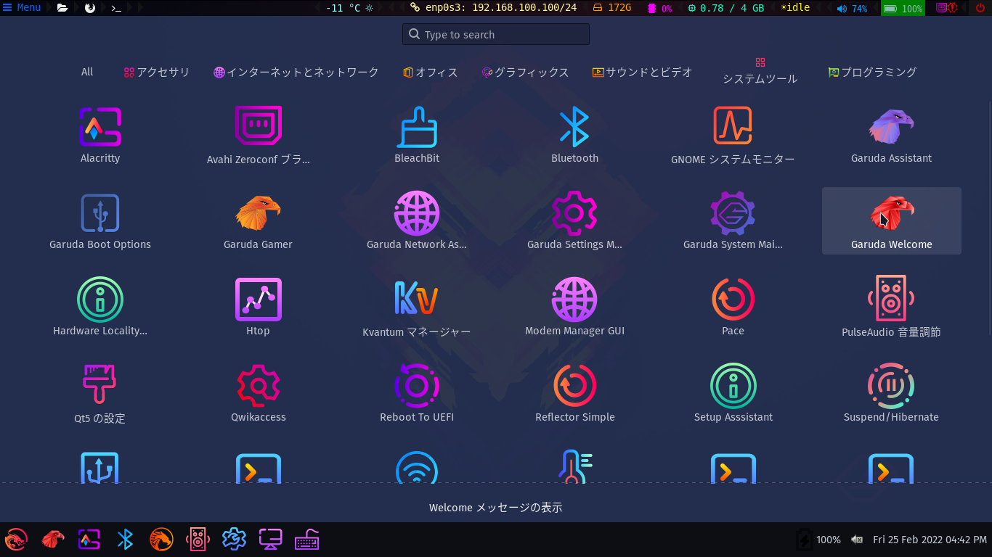
Task: Open terminal launcher in top bar
Action: pos(115,8)
